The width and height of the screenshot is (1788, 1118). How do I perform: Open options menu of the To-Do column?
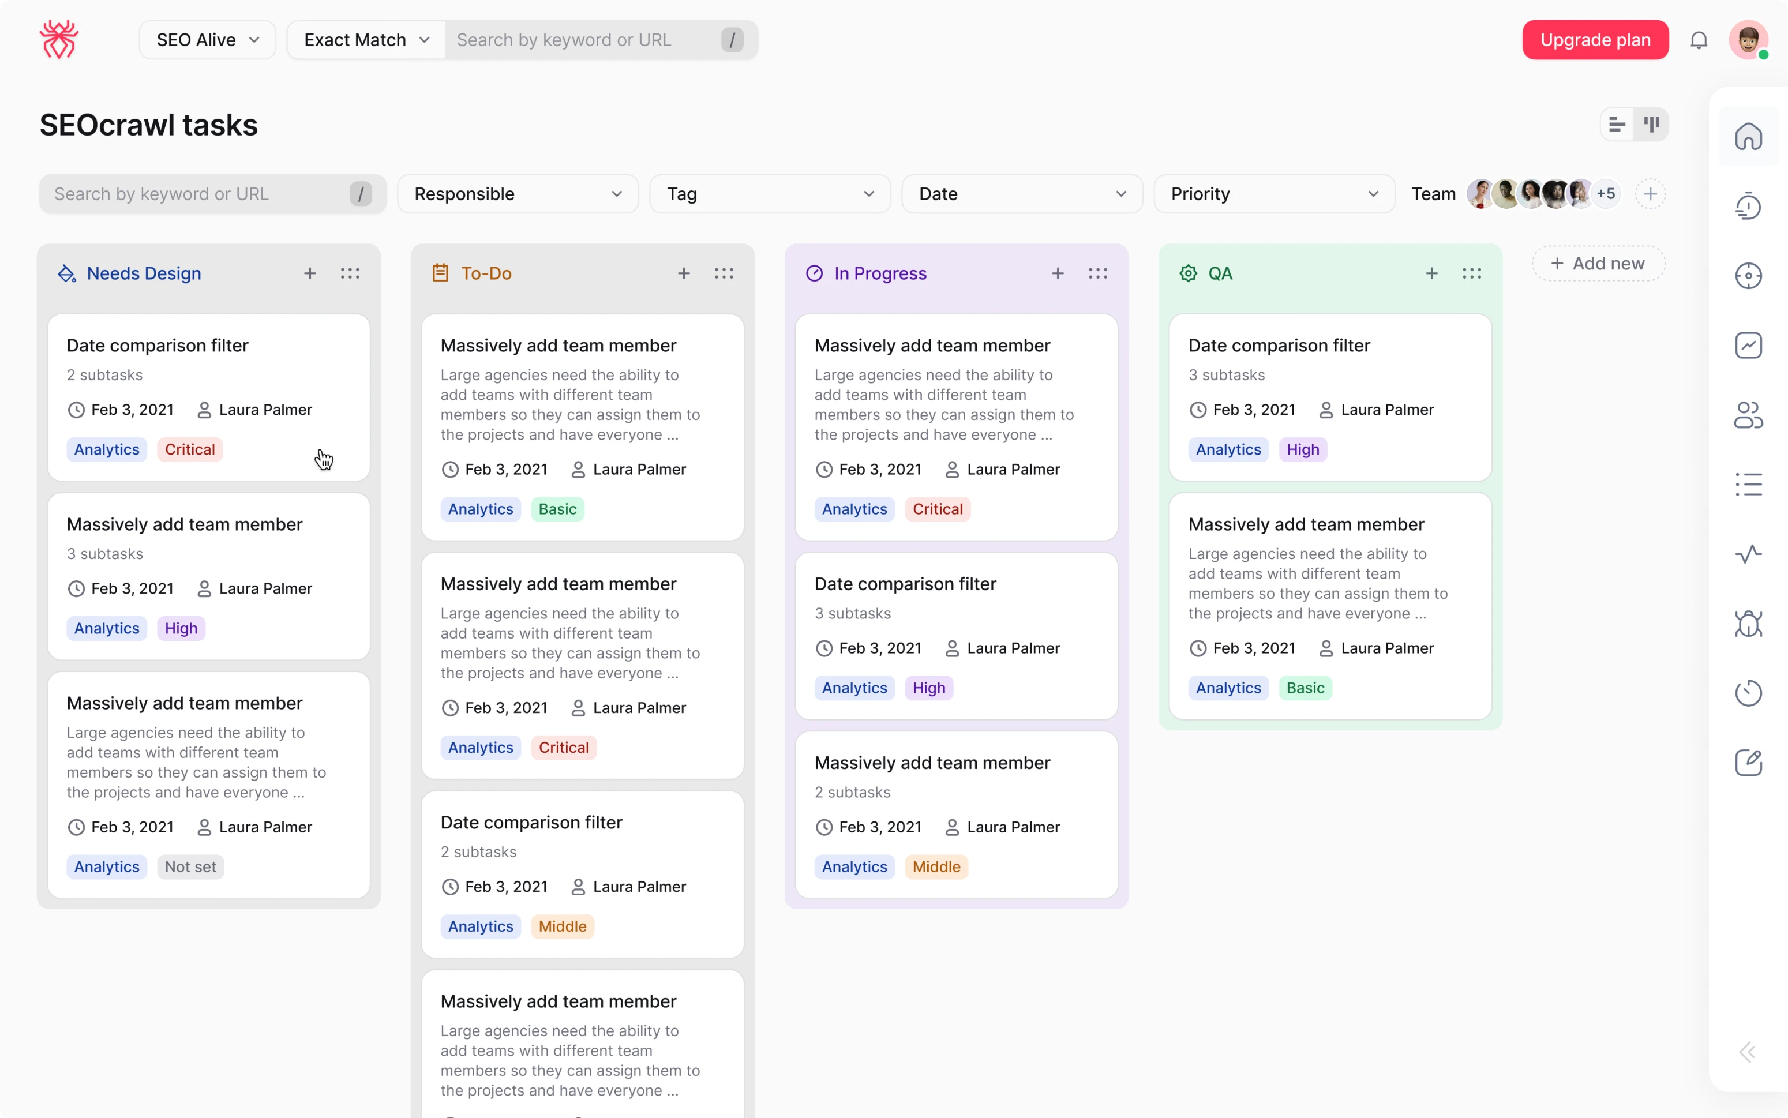pyautogui.click(x=724, y=273)
